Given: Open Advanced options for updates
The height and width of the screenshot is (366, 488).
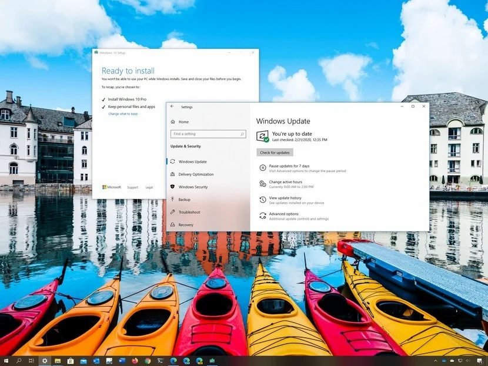Looking at the screenshot, I should [x=294, y=216].
